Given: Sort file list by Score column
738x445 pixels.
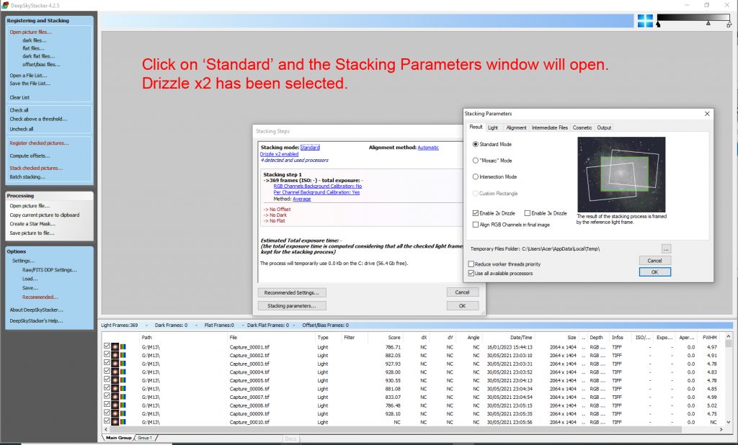Looking at the screenshot, I should [x=394, y=337].
